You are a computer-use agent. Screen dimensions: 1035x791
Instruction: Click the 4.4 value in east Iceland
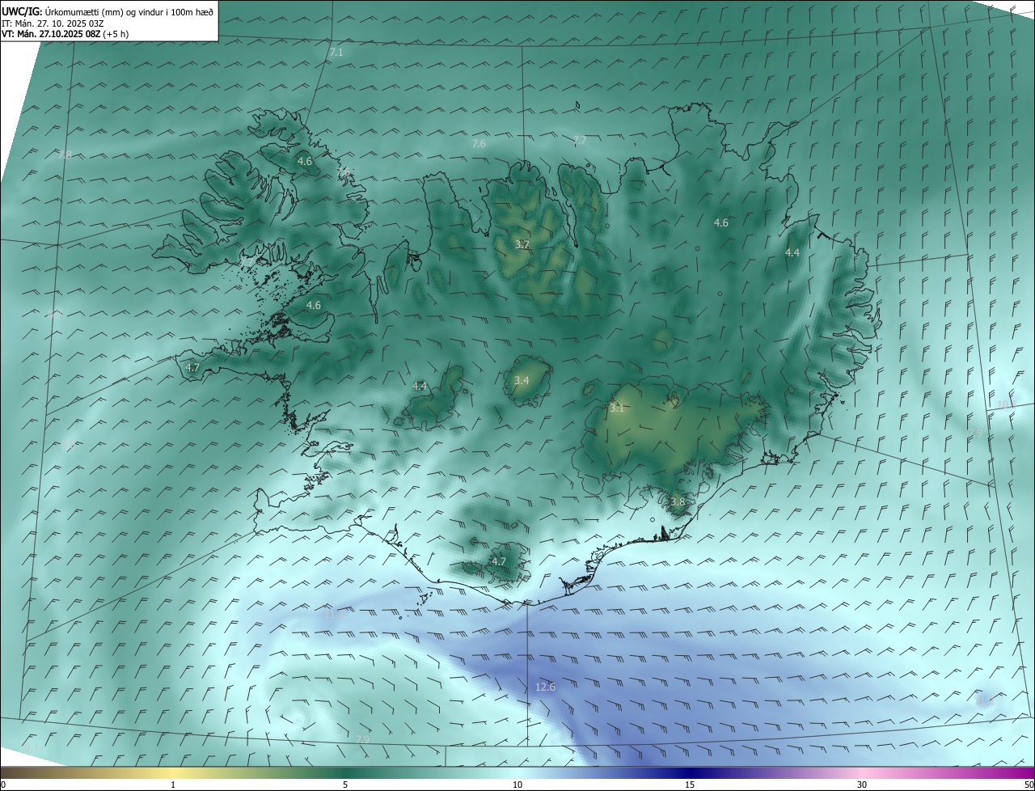pos(792,253)
